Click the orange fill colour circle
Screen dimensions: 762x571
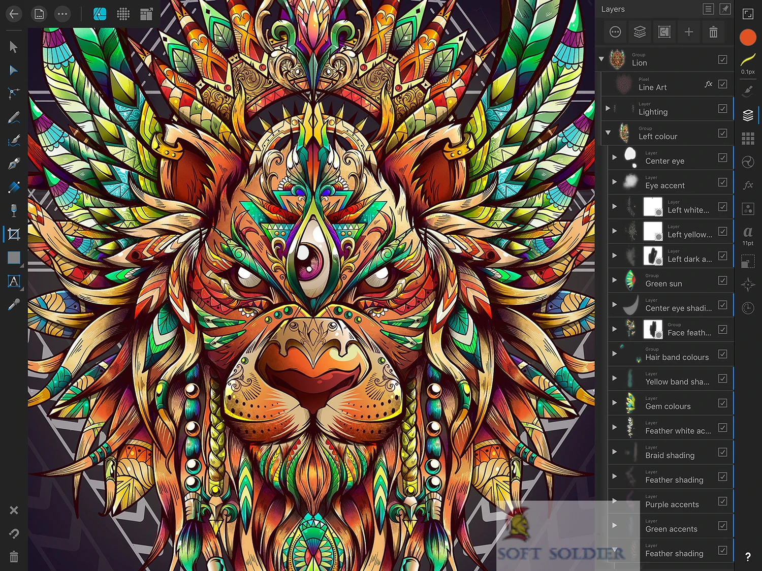[x=748, y=37]
